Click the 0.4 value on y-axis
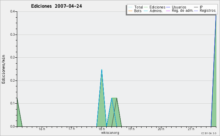 point(12,11)
